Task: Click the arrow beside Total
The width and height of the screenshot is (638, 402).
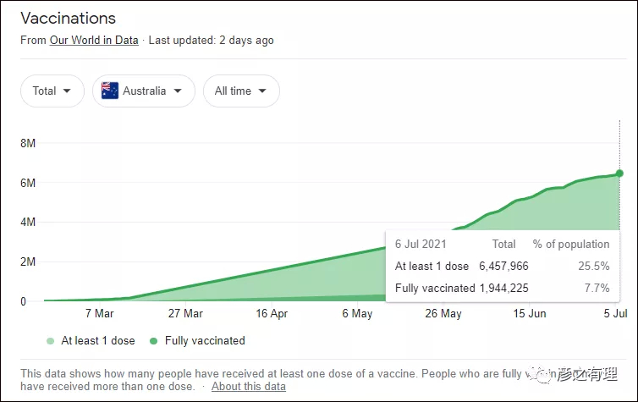Action: (x=67, y=91)
